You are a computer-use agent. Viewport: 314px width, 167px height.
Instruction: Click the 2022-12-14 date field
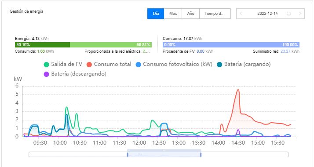267,14
